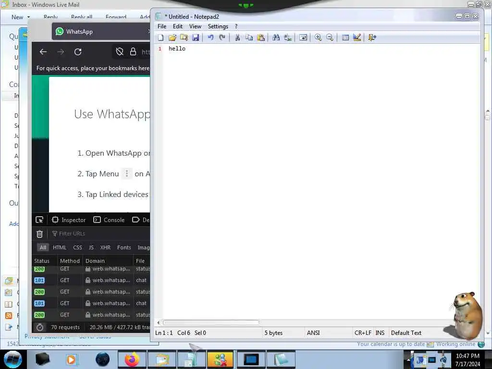Open the Notepad2 View menu
492x369 pixels.
click(195, 26)
